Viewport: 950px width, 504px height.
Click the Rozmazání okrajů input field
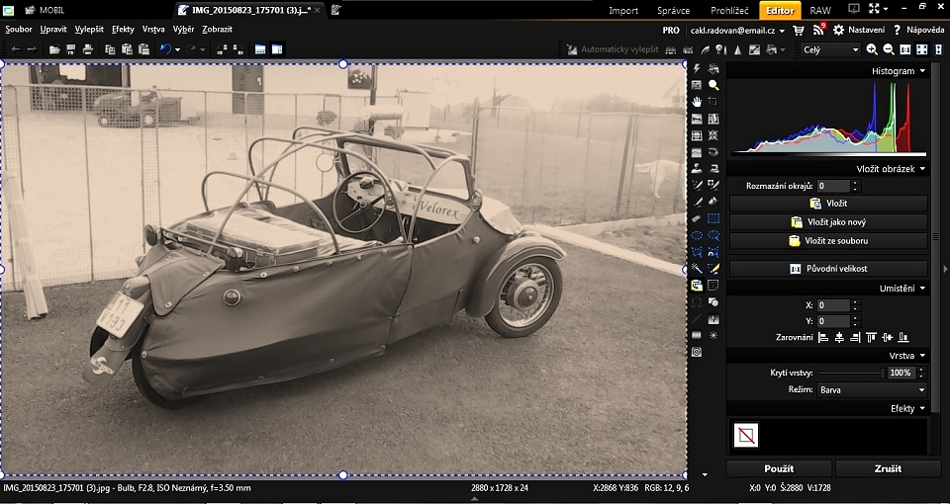tap(832, 186)
